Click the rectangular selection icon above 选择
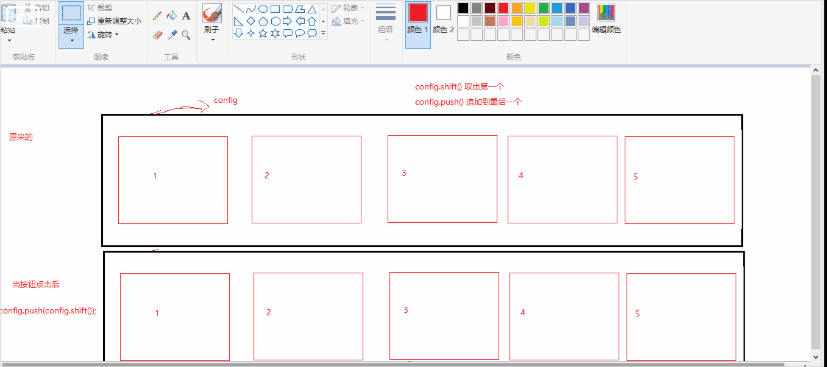 (x=71, y=13)
